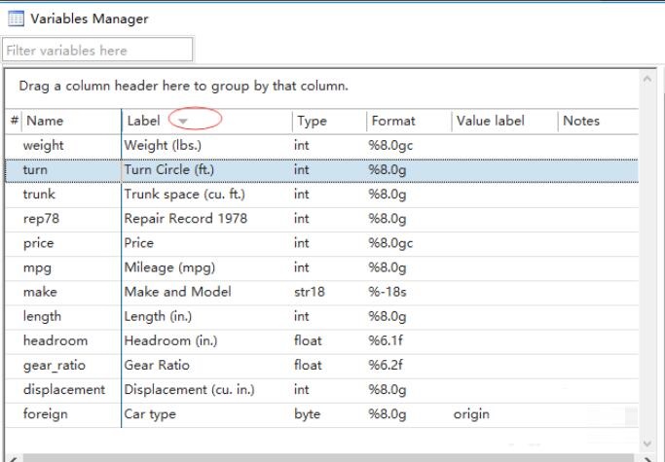Select the rep78 variable row
Screen dimensions: 665x462
coord(40,218)
